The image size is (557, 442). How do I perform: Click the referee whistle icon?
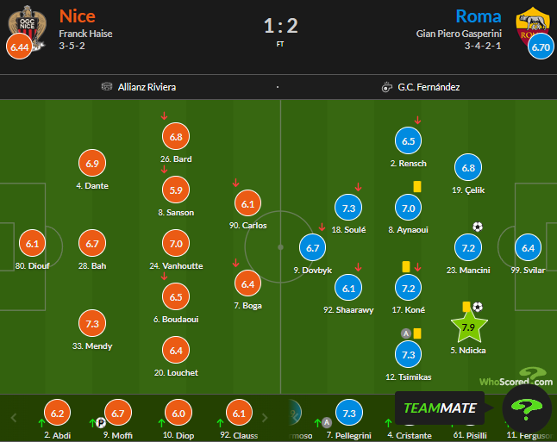(x=386, y=87)
